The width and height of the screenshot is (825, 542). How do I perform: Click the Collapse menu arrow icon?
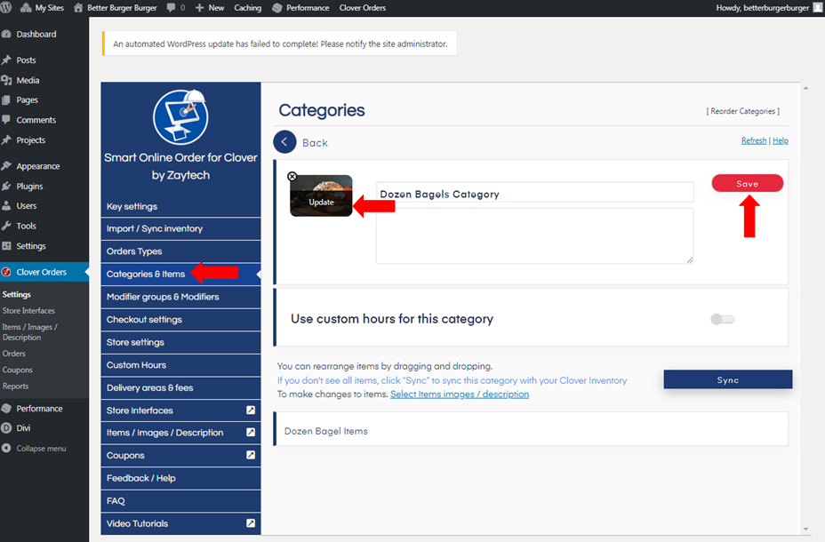click(x=6, y=449)
